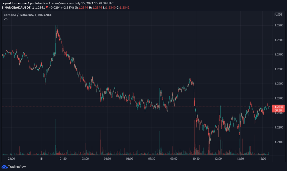The width and height of the screenshot is (287, 171).
Task: Click the red down-arrow change indicator
Action: coord(47,7)
